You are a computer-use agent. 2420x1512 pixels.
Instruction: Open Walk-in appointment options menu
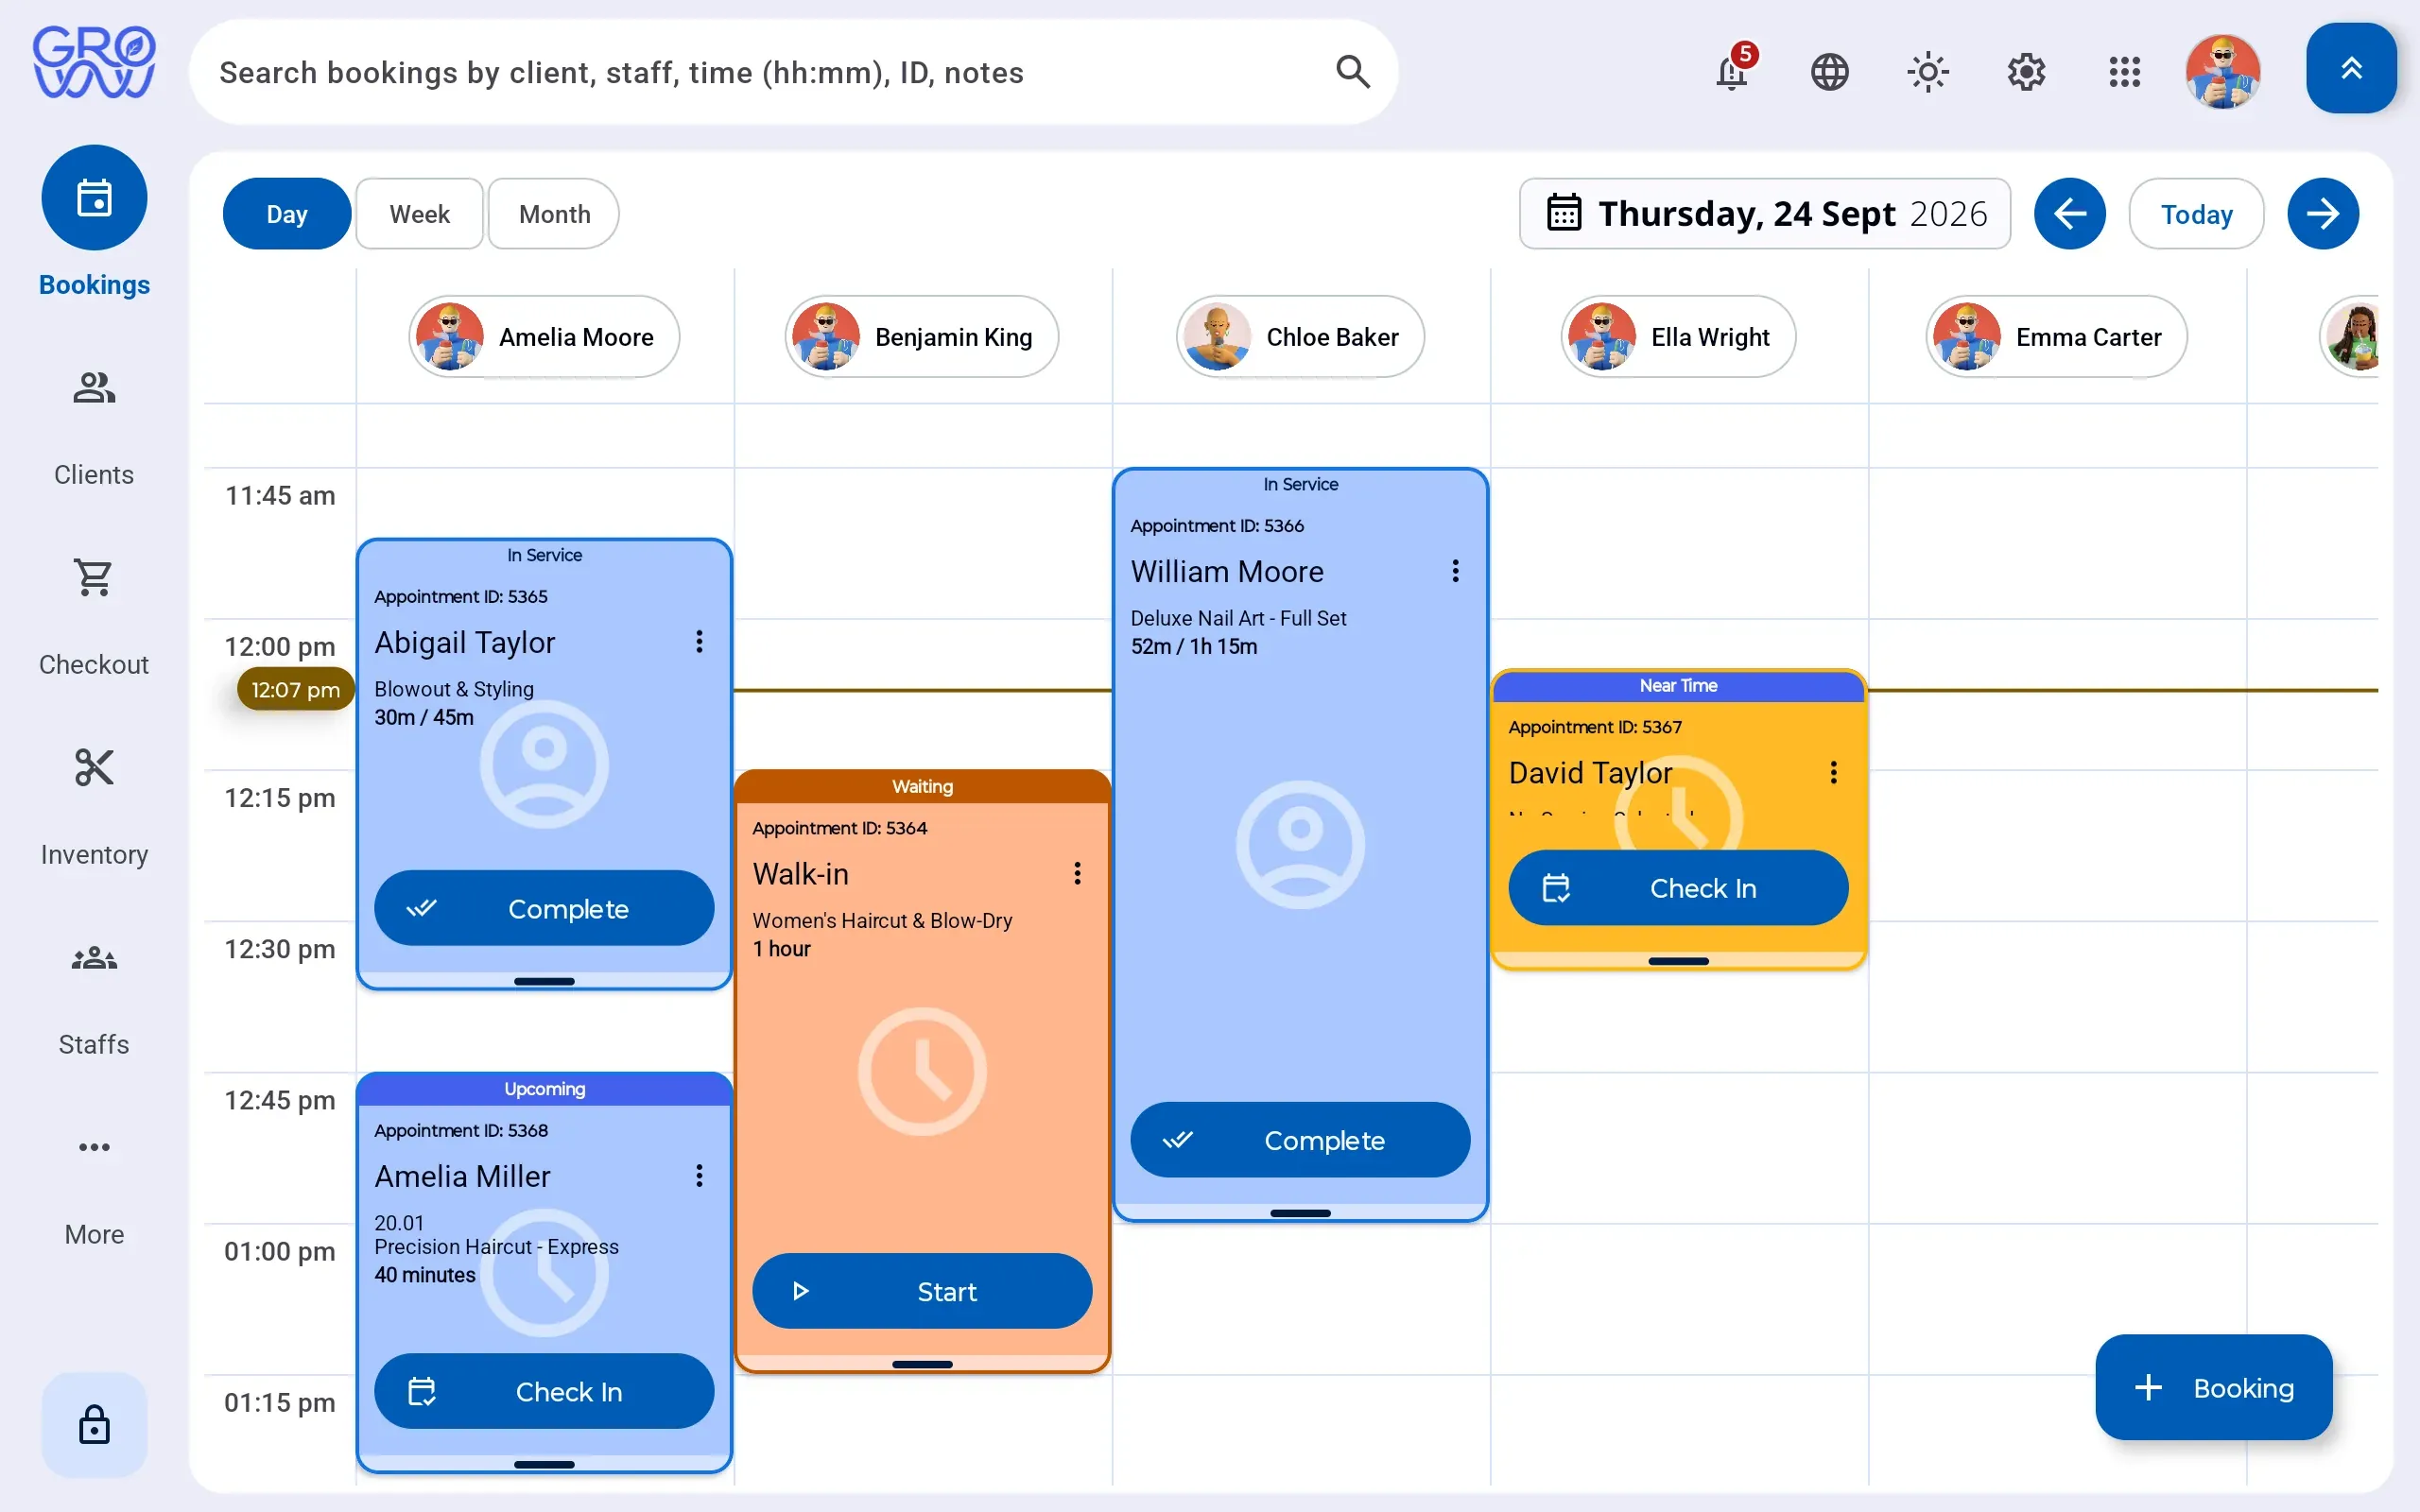[1077, 874]
